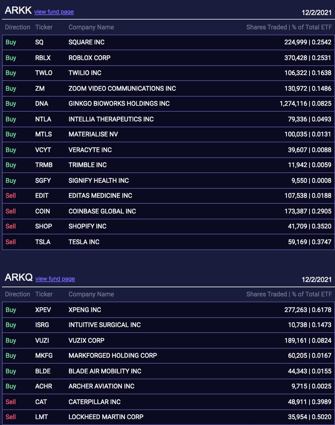This screenshot has height=425, width=335.
Task: Click the ARKK fund heading
Action: [x=18, y=11]
